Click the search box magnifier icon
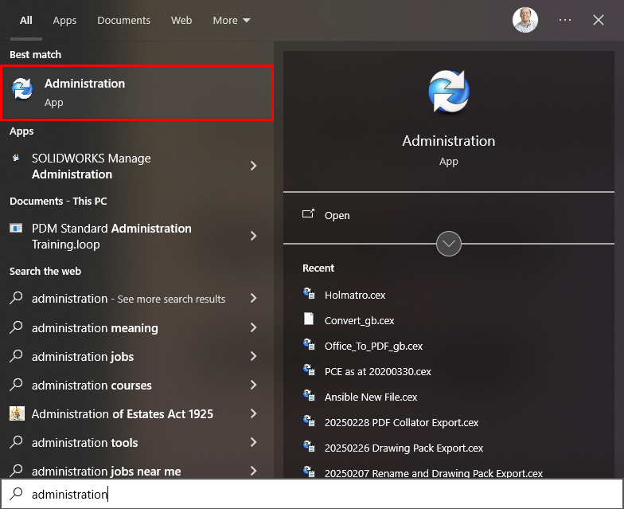The width and height of the screenshot is (624, 509). click(16, 494)
